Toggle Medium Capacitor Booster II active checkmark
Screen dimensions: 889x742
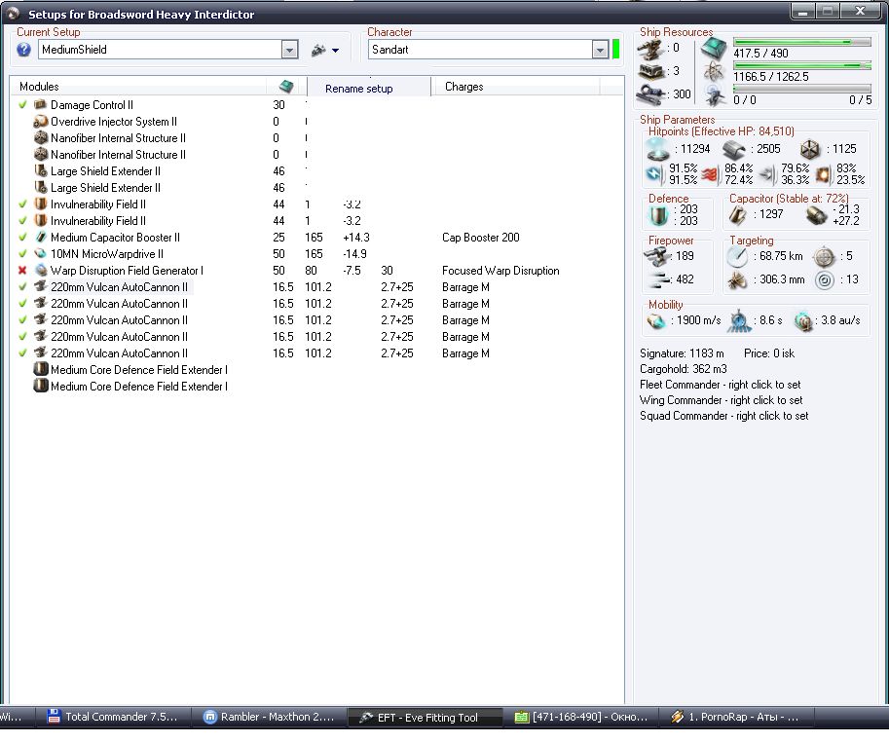coord(22,237)
